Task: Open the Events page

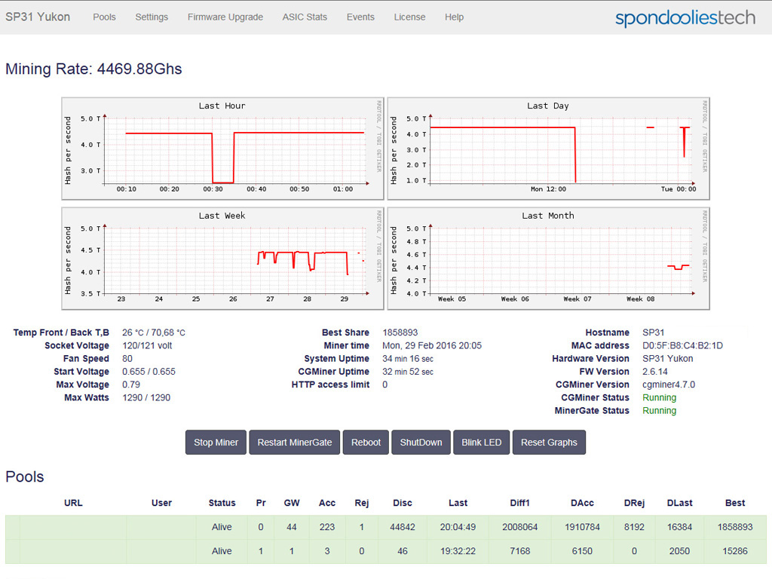Action: tap(360, 17)
